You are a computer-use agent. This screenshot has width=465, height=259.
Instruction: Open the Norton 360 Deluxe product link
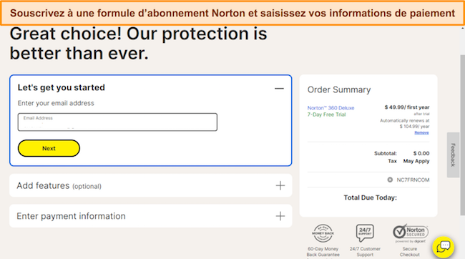(331, 108)
